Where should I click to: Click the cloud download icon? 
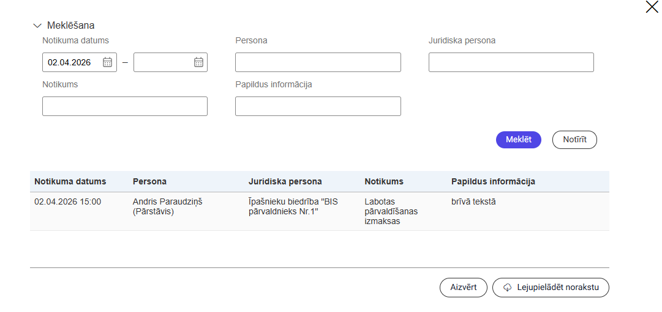point(507,288)
